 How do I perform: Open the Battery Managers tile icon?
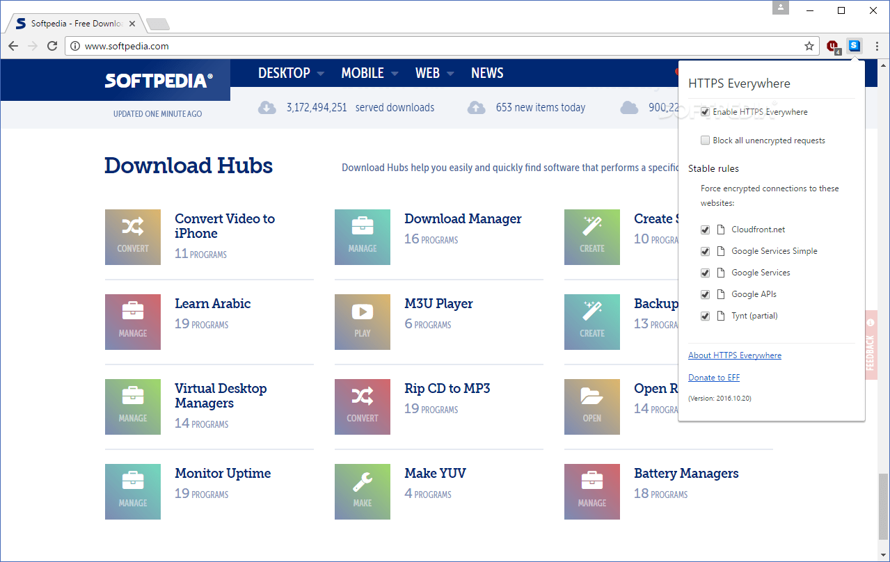click(592, 492)
